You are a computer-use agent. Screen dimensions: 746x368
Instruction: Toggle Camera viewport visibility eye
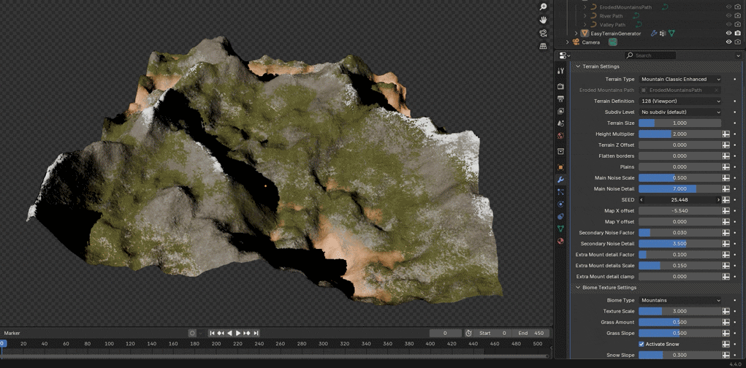728,42
